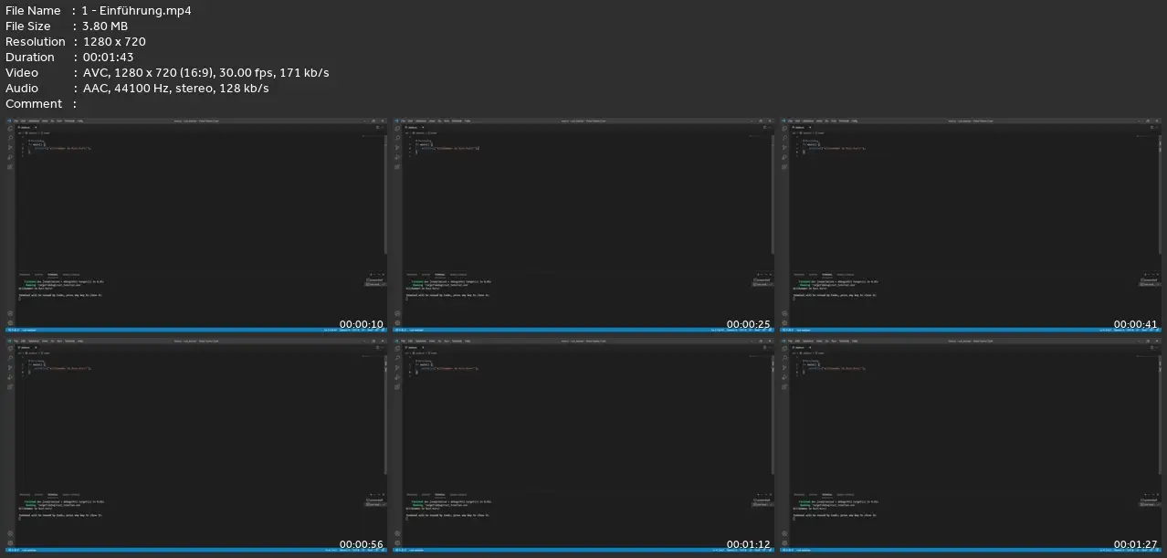The image size is (1167, 558).
Task: Select the resolution value "1280 x 720"
Action: click(x=114, y=42)
